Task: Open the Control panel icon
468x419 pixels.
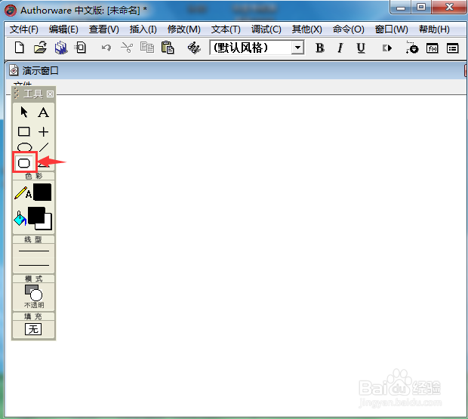Action: click(x=412, y=48)
